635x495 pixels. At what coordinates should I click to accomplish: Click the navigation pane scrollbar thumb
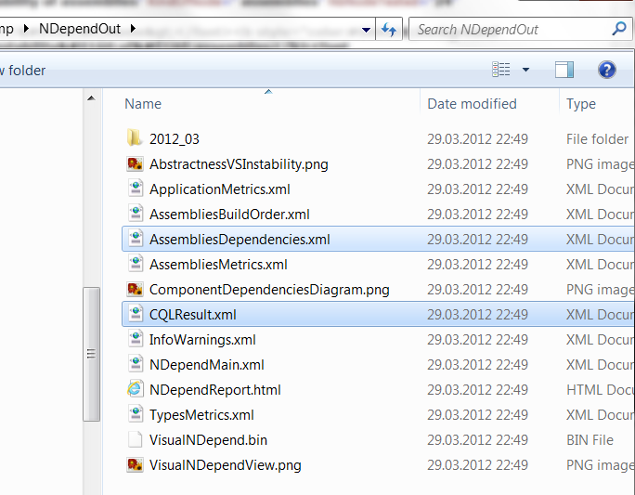pos(92,355)
